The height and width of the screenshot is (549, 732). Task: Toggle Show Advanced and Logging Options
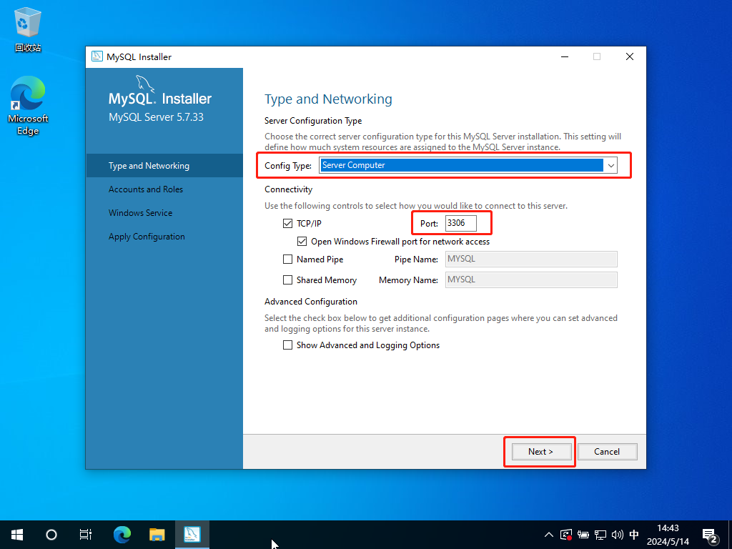(288, 345)
